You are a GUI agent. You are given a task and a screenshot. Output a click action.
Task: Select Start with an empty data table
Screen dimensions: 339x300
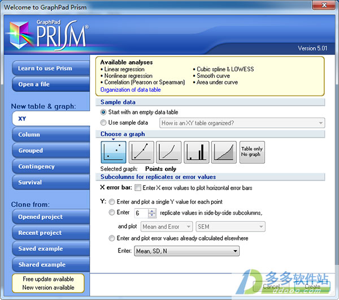click(103, 112)
